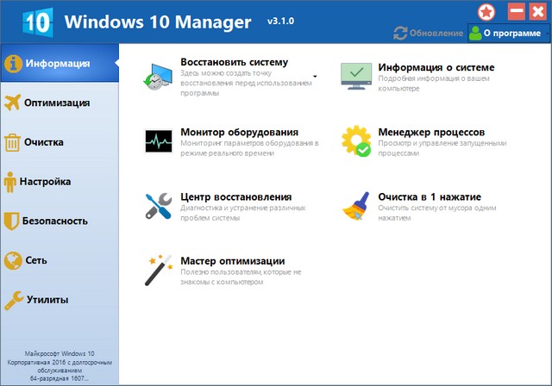Expand the Восстановить систему dropdown arrow
552x386 pixels.
(315, 77)
